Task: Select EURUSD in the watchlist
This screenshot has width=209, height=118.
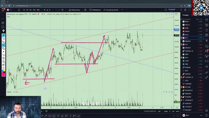Action: point(192,68)
